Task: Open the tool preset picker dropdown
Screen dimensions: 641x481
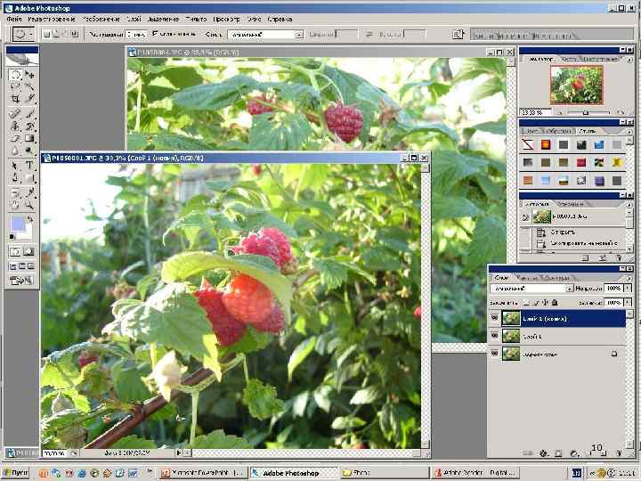Action: (30, 35)
